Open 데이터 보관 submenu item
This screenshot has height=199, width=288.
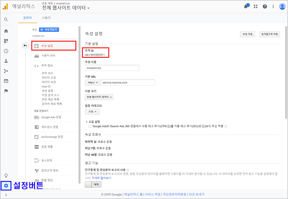point(49,82)
